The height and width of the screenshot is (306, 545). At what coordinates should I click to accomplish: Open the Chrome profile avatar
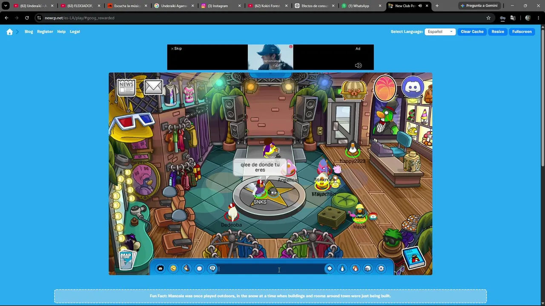528,18
